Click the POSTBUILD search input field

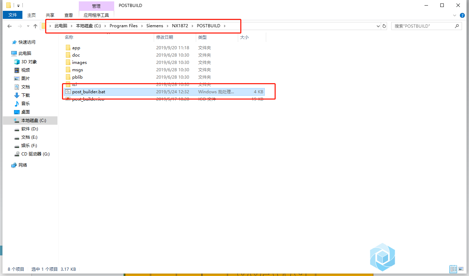[x=422, y=26]
